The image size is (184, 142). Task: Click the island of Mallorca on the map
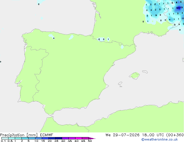point(135,76)
